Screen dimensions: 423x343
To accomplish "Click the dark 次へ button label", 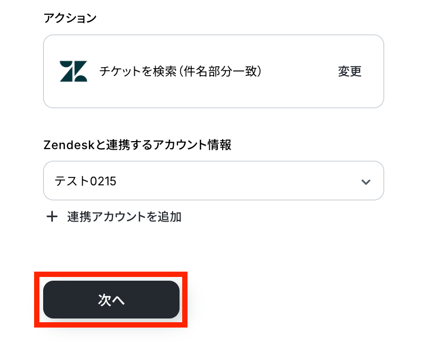I will [x=111, y=300].
